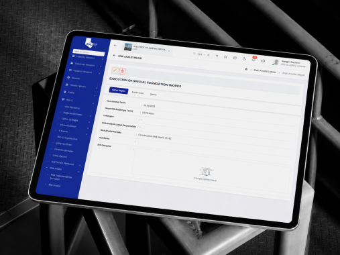Click the Hazırlanma Tarihi date value
340x255 pixels.
tap(150, 105)
